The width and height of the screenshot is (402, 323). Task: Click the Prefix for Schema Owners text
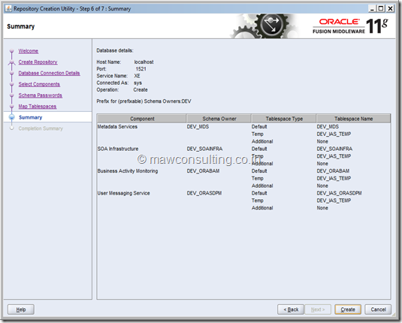point(144,101)
